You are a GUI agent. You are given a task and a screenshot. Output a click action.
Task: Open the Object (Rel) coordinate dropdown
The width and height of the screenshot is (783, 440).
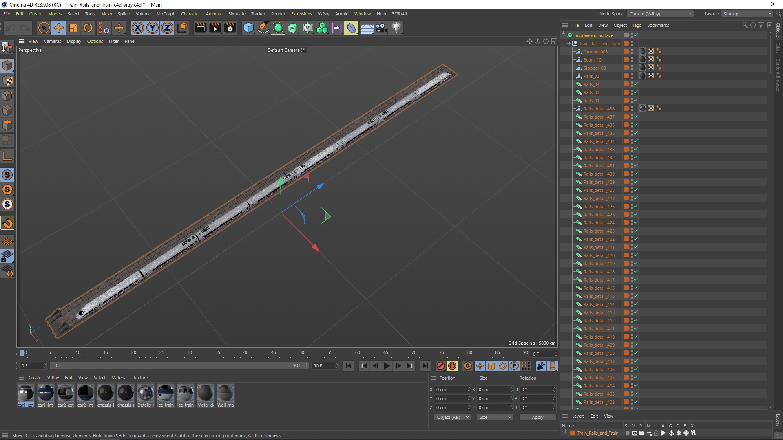pyautogui.click(x=452, y=417)
